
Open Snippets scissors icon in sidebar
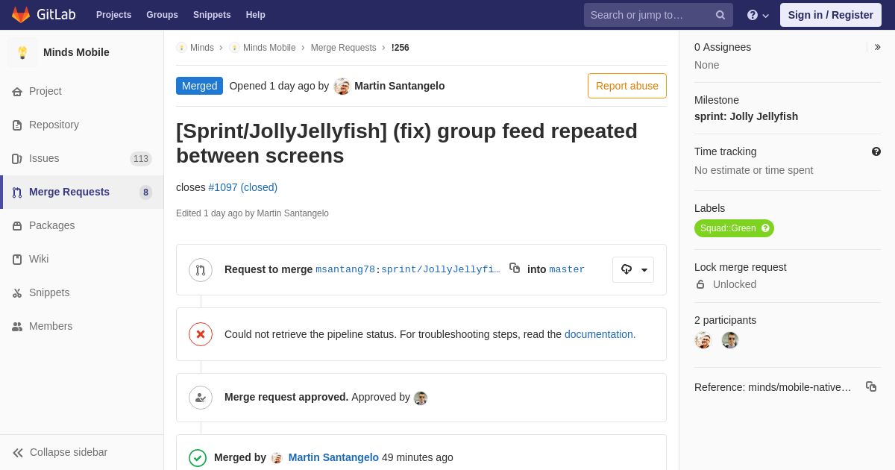[17, 292]
